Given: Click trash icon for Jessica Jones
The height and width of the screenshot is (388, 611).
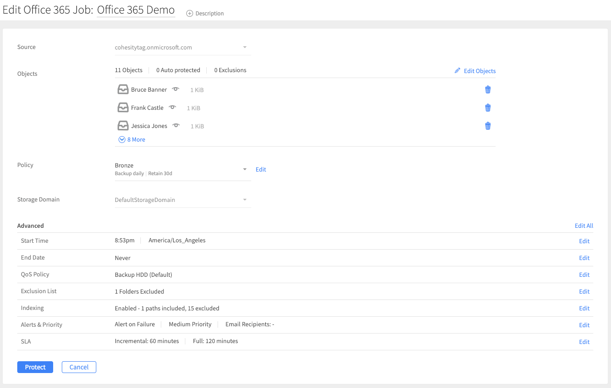Looking at the screenshot, I should (488, 126).
